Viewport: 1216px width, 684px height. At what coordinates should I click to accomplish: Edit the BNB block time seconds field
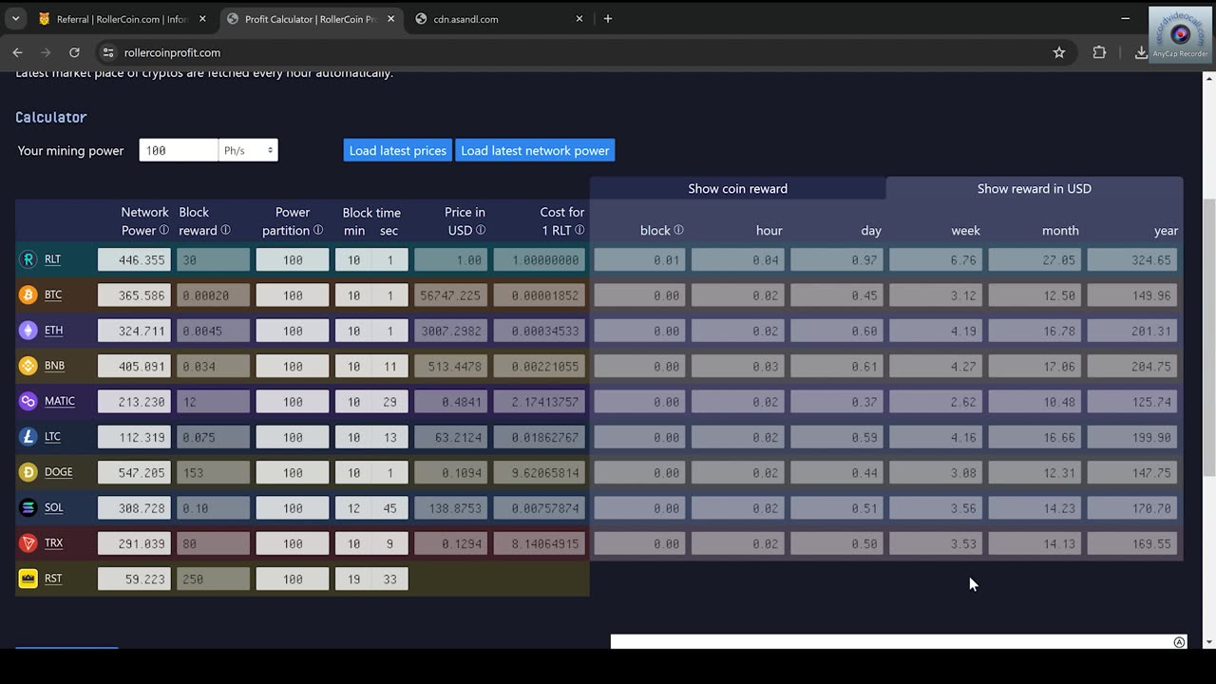(389, 366)
